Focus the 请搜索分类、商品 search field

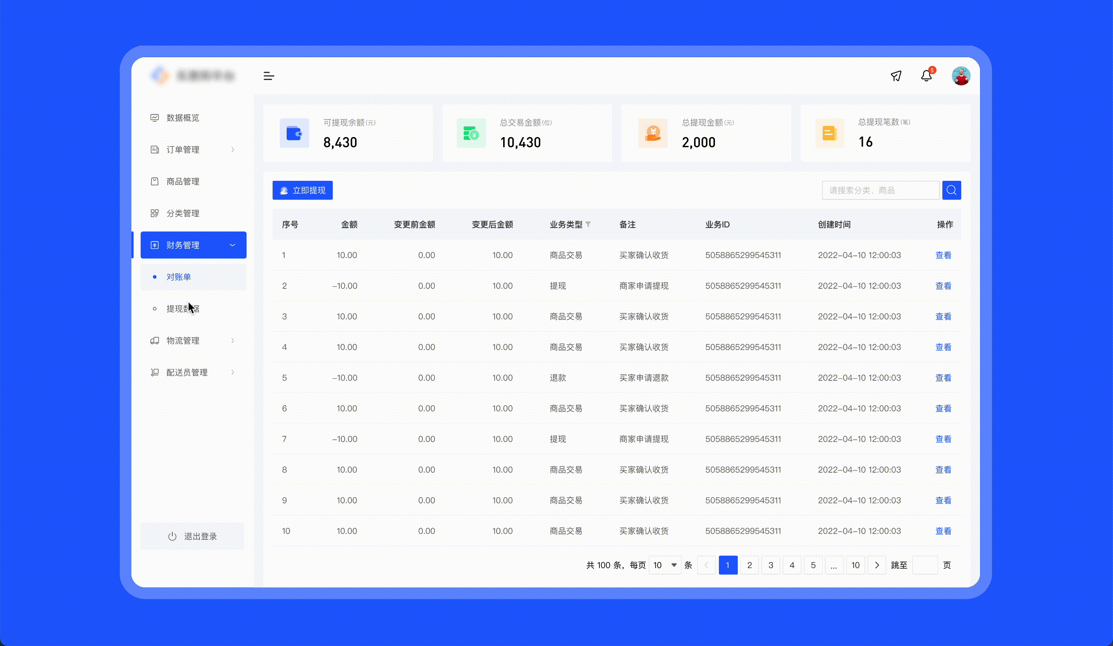[x=881, y=190]
